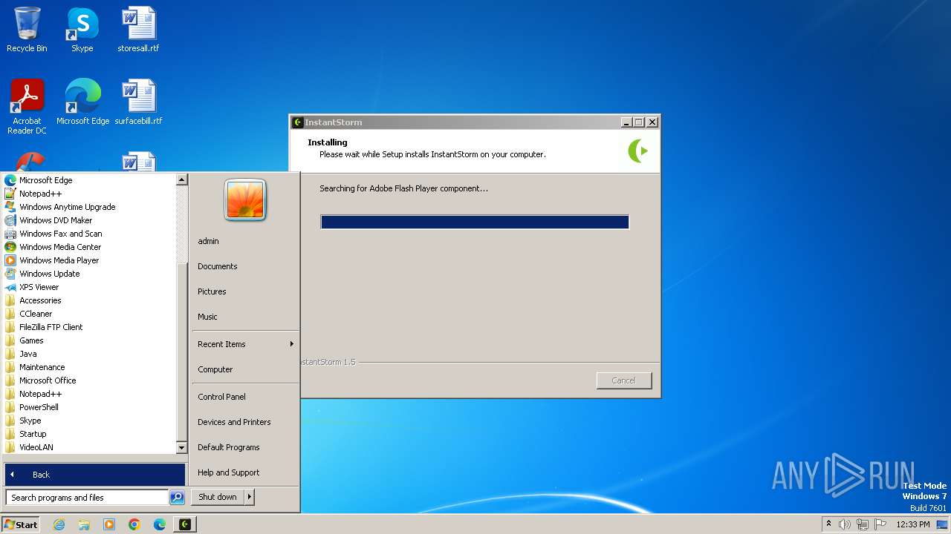Expand the Notepad++ folder

click(89, 394)
